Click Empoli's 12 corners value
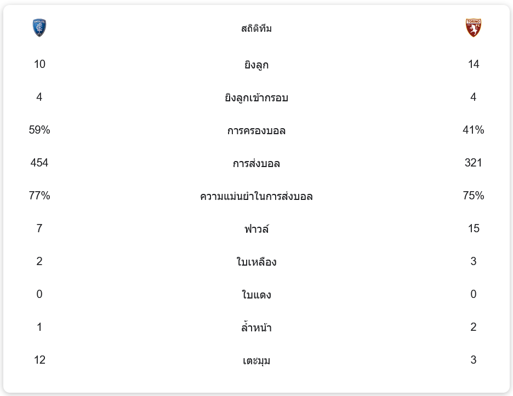513x396 pixels. click(x=39, y=360)
